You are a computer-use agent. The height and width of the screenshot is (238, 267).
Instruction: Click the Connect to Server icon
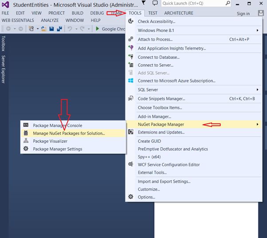click(131, 65)
